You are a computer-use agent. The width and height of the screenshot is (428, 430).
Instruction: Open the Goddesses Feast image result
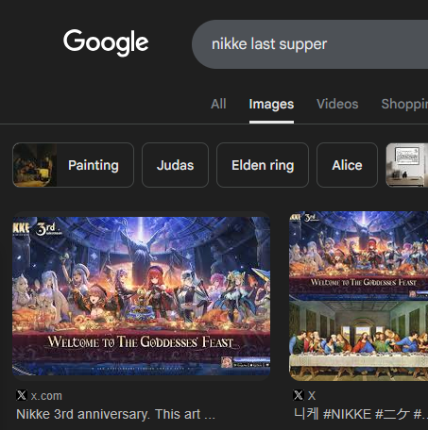click(141, 296)
